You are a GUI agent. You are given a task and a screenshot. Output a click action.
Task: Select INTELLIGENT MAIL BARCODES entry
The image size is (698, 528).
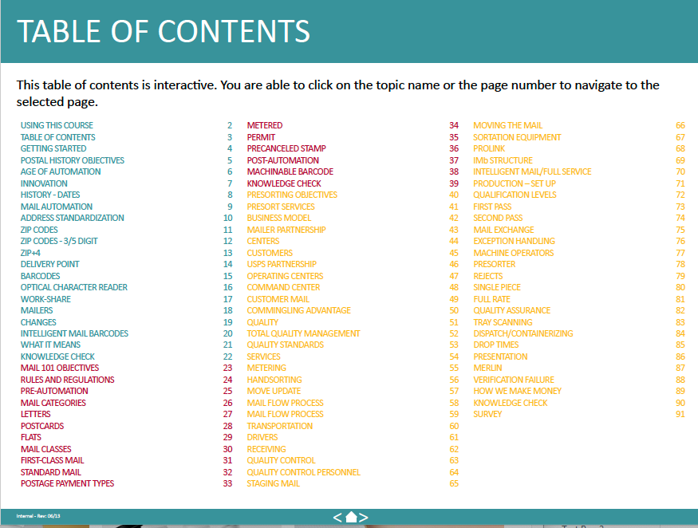tap(74, 333)
